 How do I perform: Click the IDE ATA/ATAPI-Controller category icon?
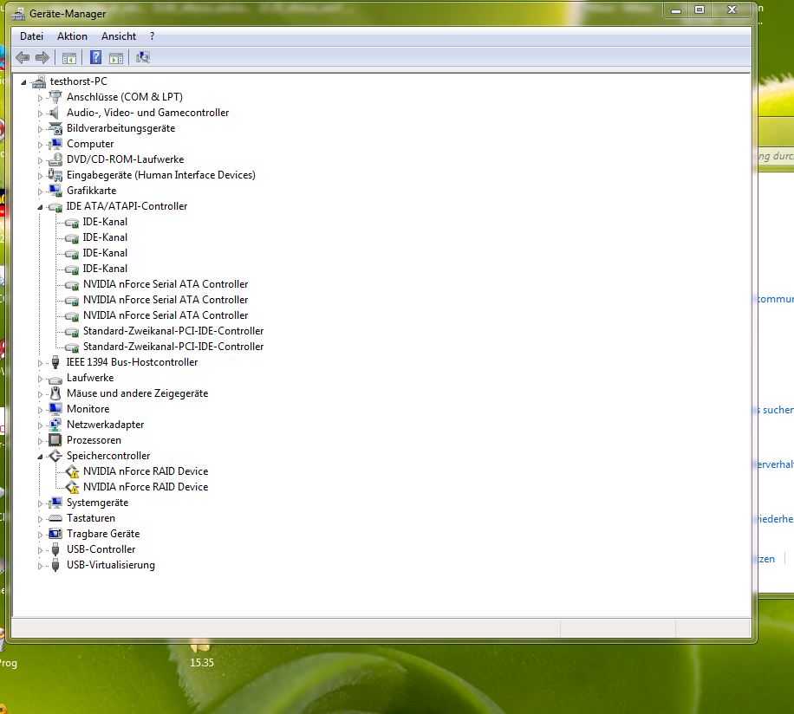point(55,206)
